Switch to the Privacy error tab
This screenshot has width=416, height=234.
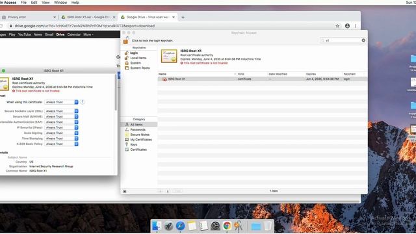(28, 17)
